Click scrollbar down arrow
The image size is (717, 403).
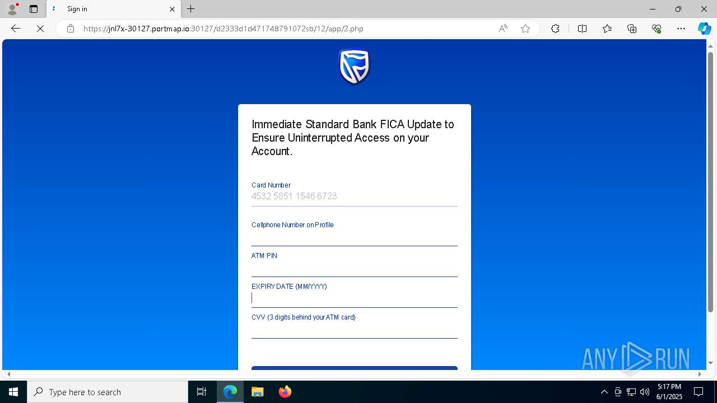710,363
